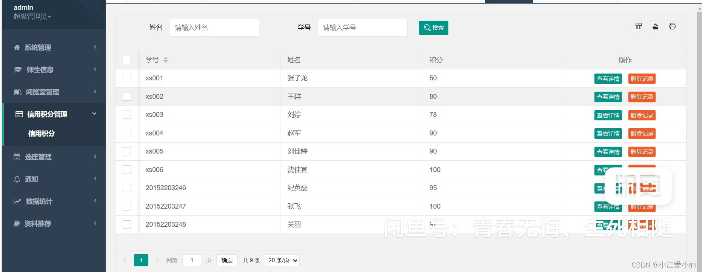Click the bell icon beside 通知

17,179
